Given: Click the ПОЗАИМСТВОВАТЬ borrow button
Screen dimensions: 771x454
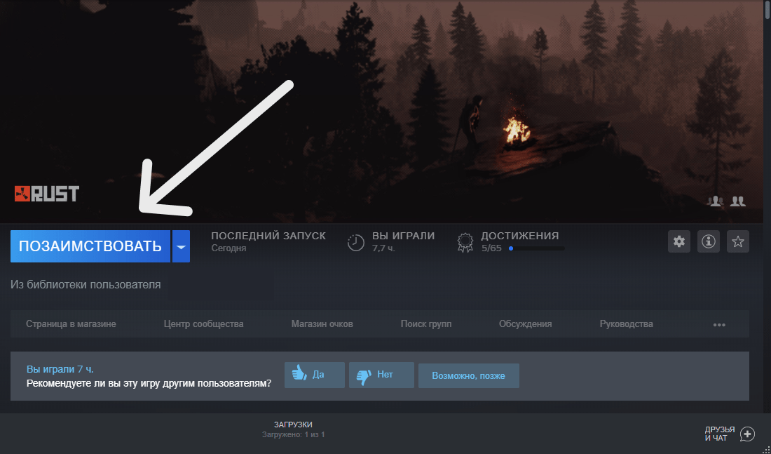Looking at the screenshot, I should pos(90,246).
